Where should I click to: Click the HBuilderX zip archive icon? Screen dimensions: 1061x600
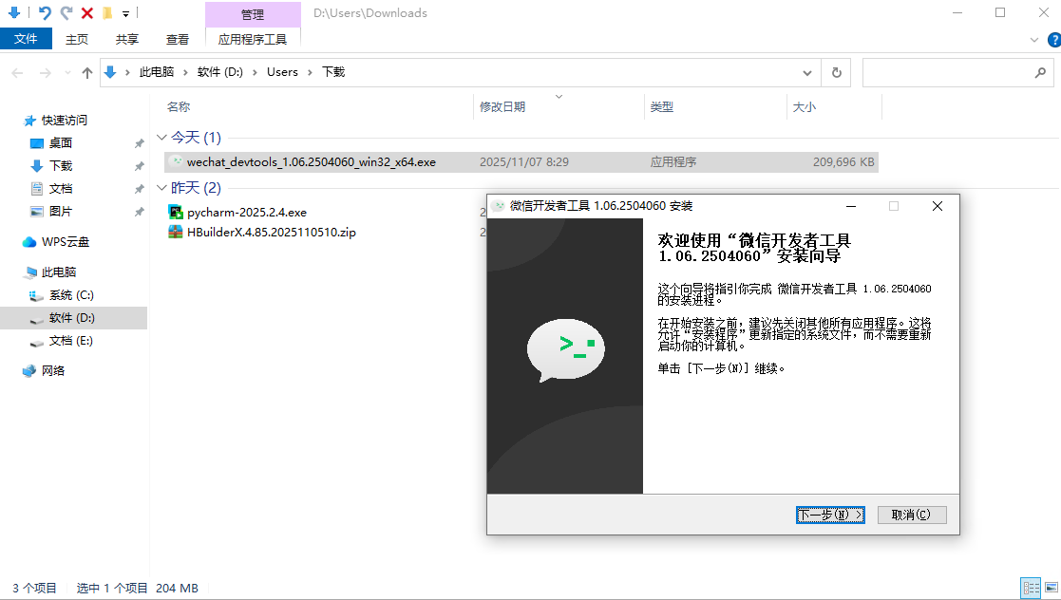176,232
